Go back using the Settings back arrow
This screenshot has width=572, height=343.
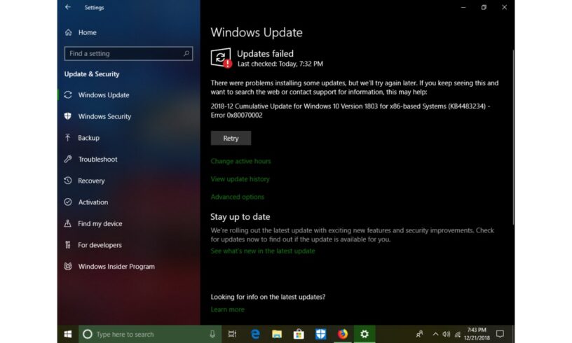[x=68, y=7]
